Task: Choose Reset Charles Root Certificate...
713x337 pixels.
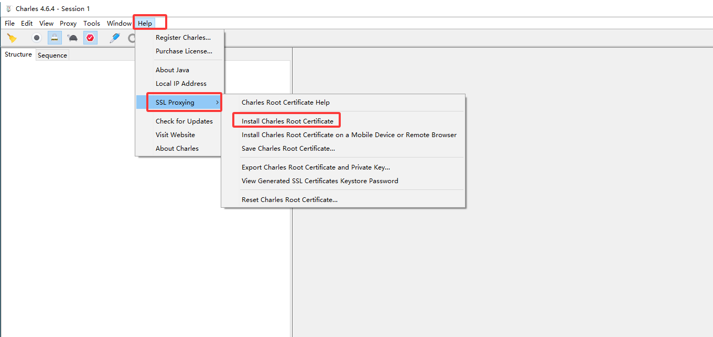Action: [343, 200]
